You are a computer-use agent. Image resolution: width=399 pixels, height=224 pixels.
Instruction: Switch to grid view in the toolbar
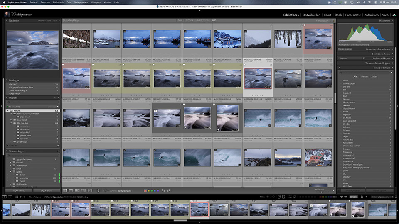click(65, 190)
